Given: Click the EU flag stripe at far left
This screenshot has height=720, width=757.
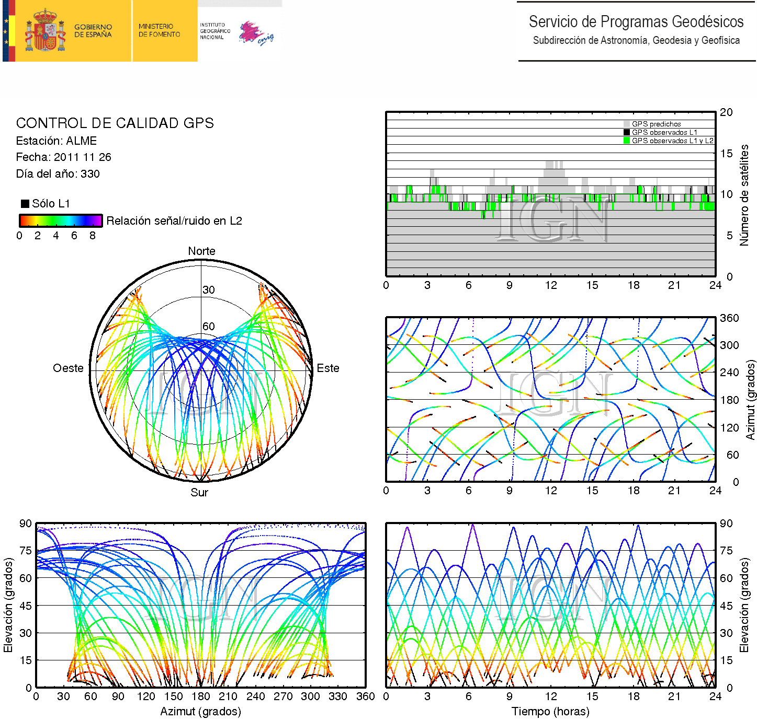Looking at the screenshot, I should [x=6, y=31].
